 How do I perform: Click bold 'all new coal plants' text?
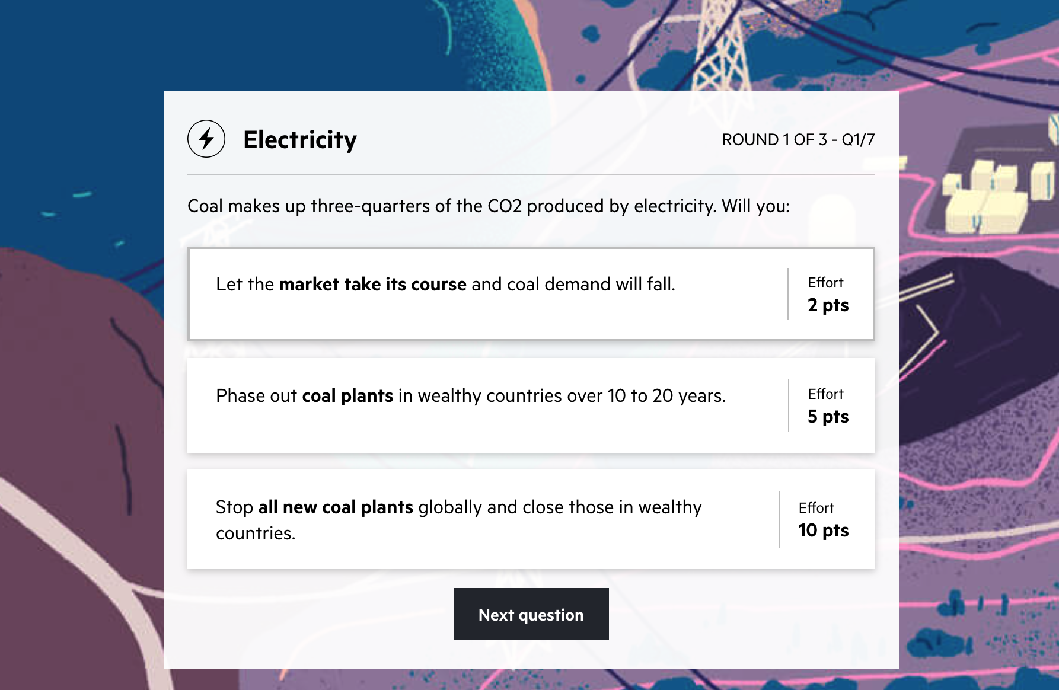click(336, 507)
